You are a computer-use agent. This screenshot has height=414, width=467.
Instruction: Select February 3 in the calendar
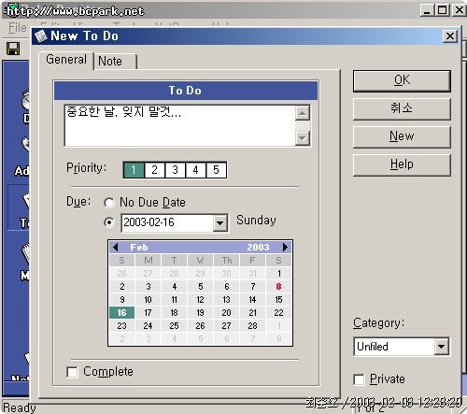149,286
